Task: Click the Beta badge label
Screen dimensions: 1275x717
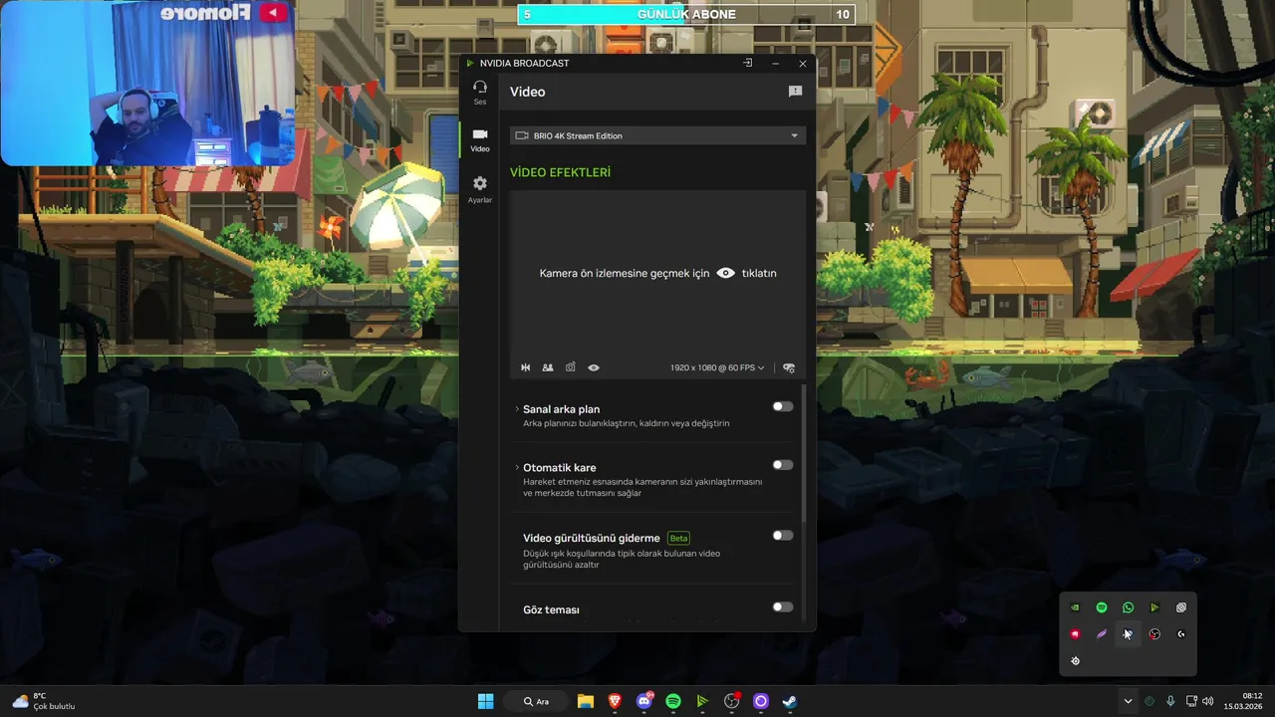Action: [678, 539]
